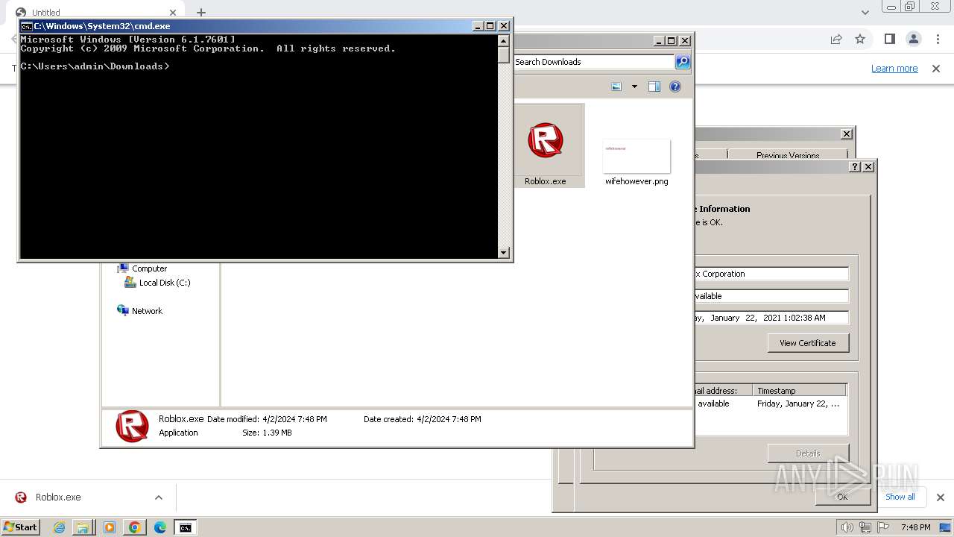Focus the Search Downloads field
954x537 pixels.
[x=593, y=62]
